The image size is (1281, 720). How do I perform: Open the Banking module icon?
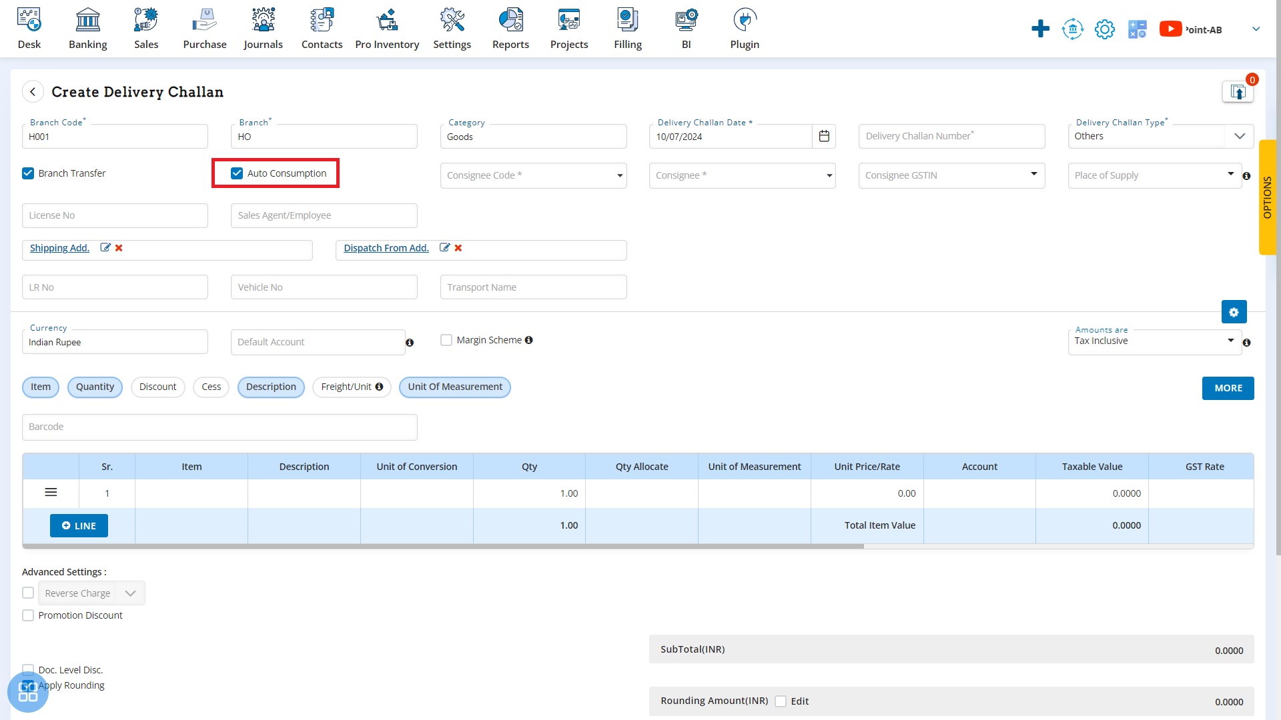coord(88,28)
